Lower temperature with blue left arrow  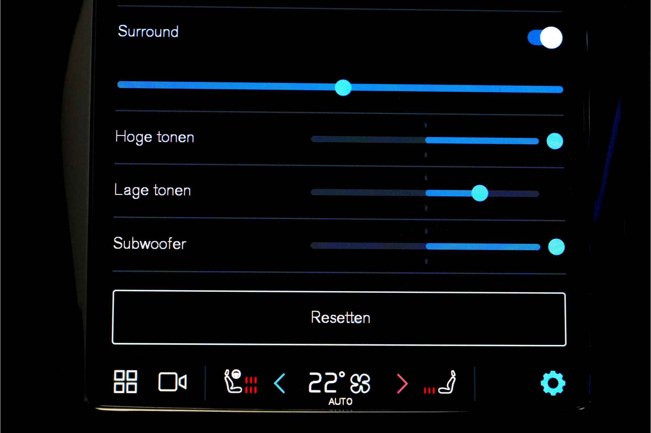click(280, 383)
